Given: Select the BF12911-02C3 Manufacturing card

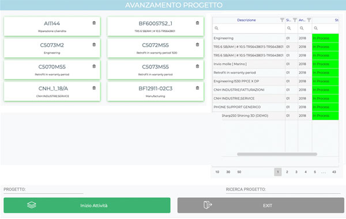Looking at the screenshot, I should tap(155, 91).
